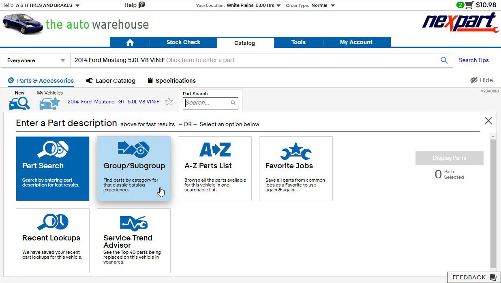Click the Display Parts button
The height and width of the screenshot is (283, 501).
[x=450, y=158]
